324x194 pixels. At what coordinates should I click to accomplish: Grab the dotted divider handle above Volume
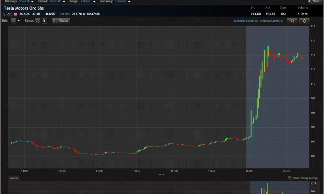pos(162,174)
